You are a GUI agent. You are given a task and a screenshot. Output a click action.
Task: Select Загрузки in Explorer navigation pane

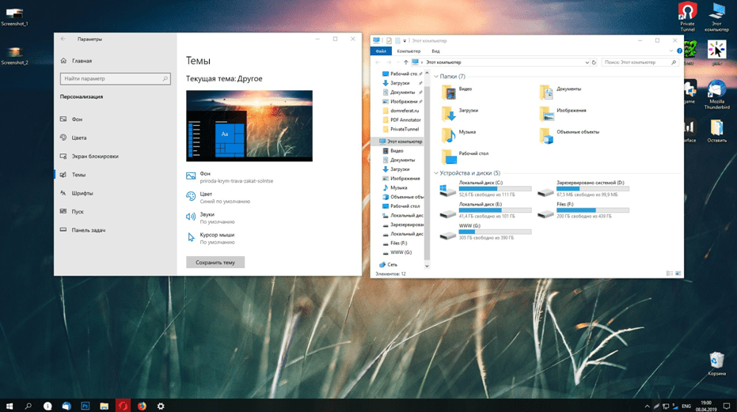click(x=400, y=83)
